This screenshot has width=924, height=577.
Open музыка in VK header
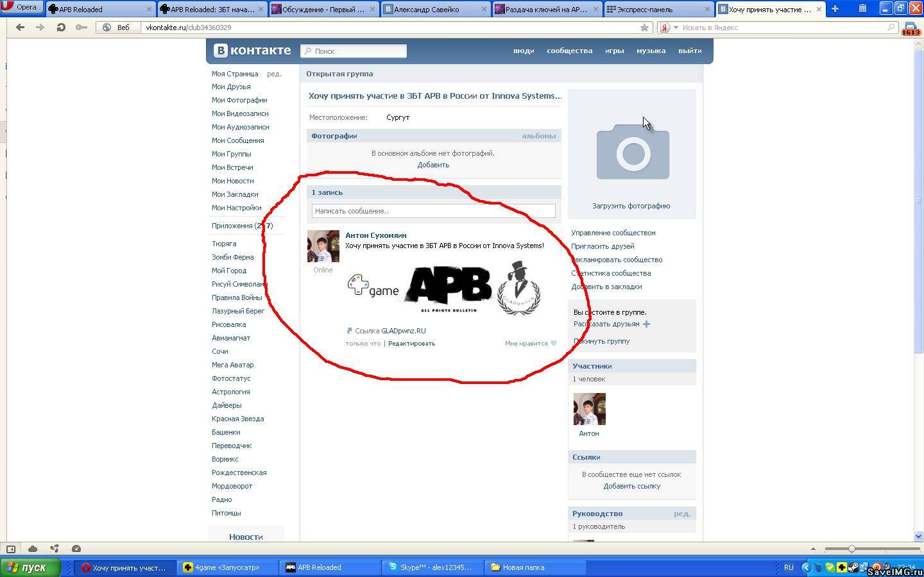coord(651,51)
